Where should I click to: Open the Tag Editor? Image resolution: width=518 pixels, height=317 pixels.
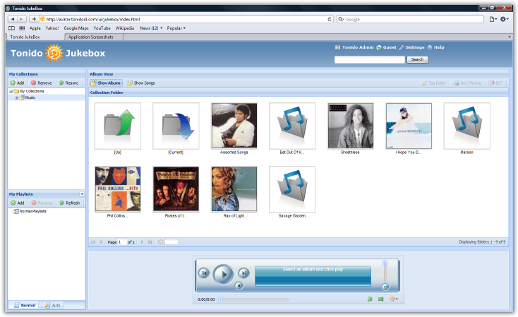tap(434, 83)
